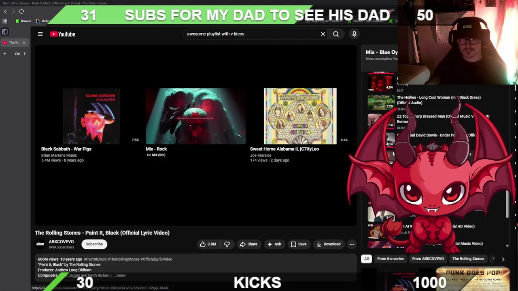Share the Paint It, Black video

[x=248, y=244]
